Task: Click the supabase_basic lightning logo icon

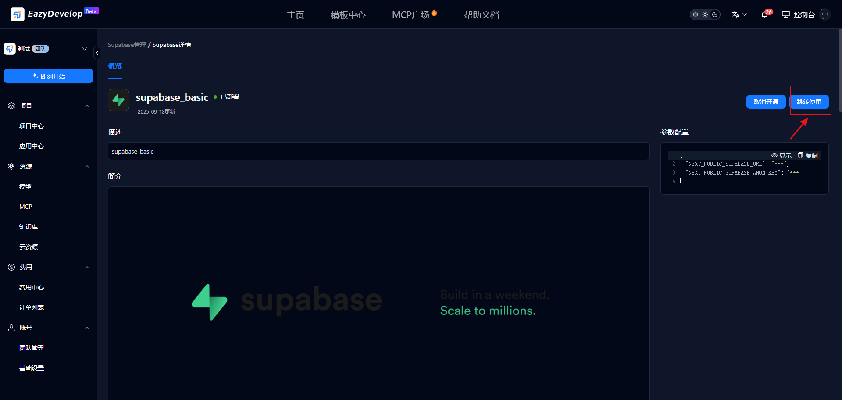Action: [x=118, y=100]
